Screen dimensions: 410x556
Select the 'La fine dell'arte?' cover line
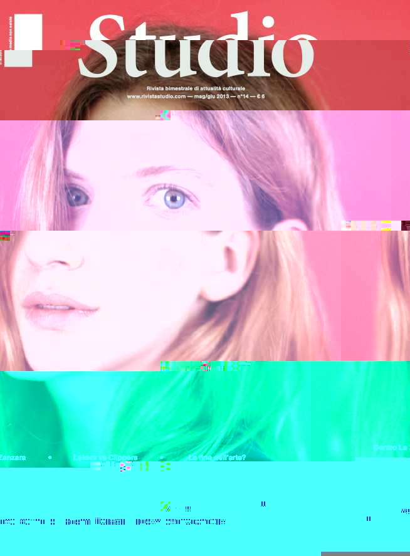[217, 458]
